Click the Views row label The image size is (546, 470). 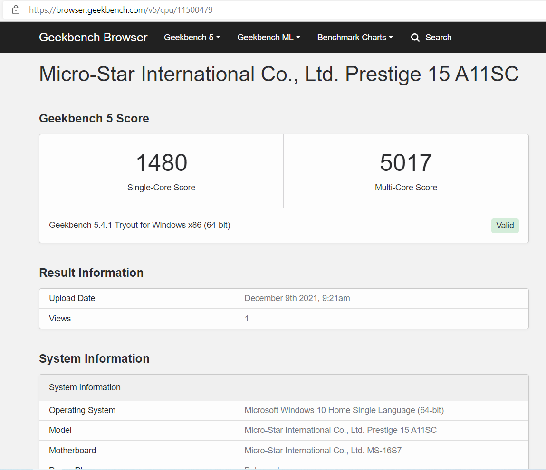click(x=60, y=319)
